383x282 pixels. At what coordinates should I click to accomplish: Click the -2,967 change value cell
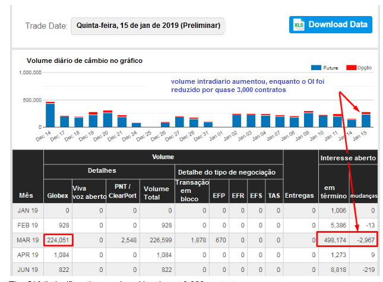pyautogui.click(x=362, y=242)
